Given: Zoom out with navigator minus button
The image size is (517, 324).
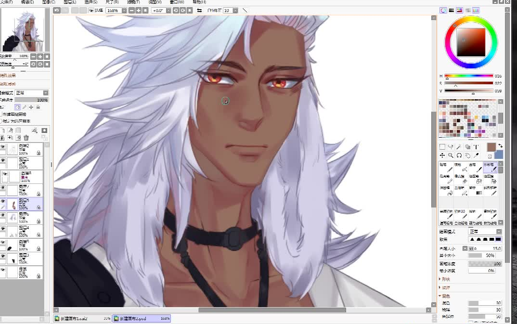Looking at the screenshot, I should [33, 57].
